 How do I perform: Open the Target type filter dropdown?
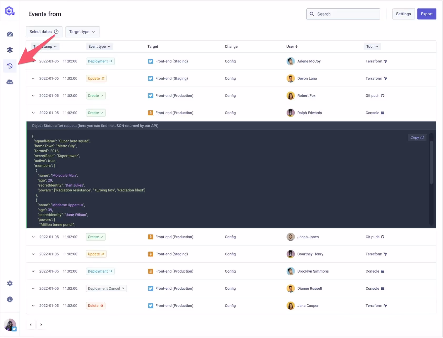82,32
